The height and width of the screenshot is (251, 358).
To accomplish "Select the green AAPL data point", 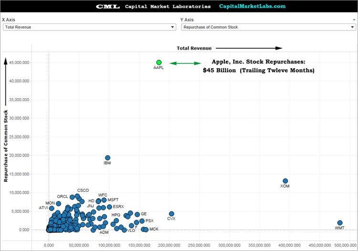I will tap(159, 63).
